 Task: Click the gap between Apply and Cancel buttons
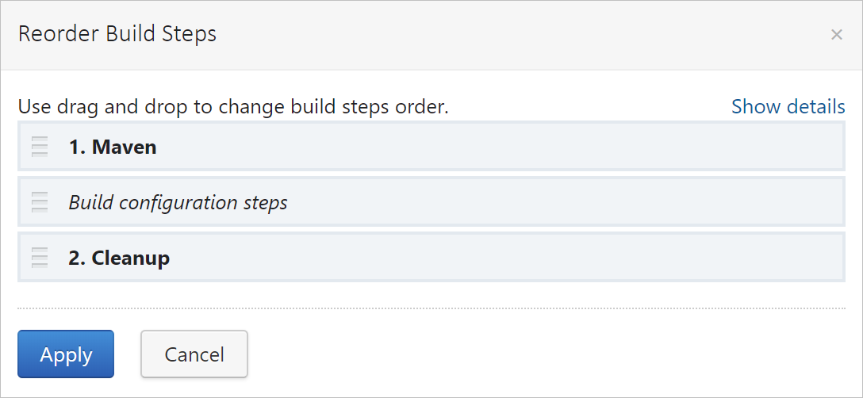pos(128,354)
